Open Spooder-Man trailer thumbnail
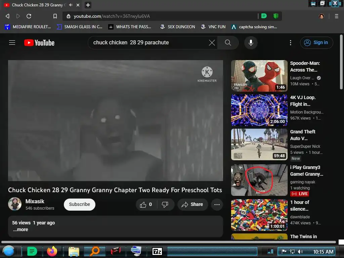Screen dimensions: 344x258 point(259,76)
